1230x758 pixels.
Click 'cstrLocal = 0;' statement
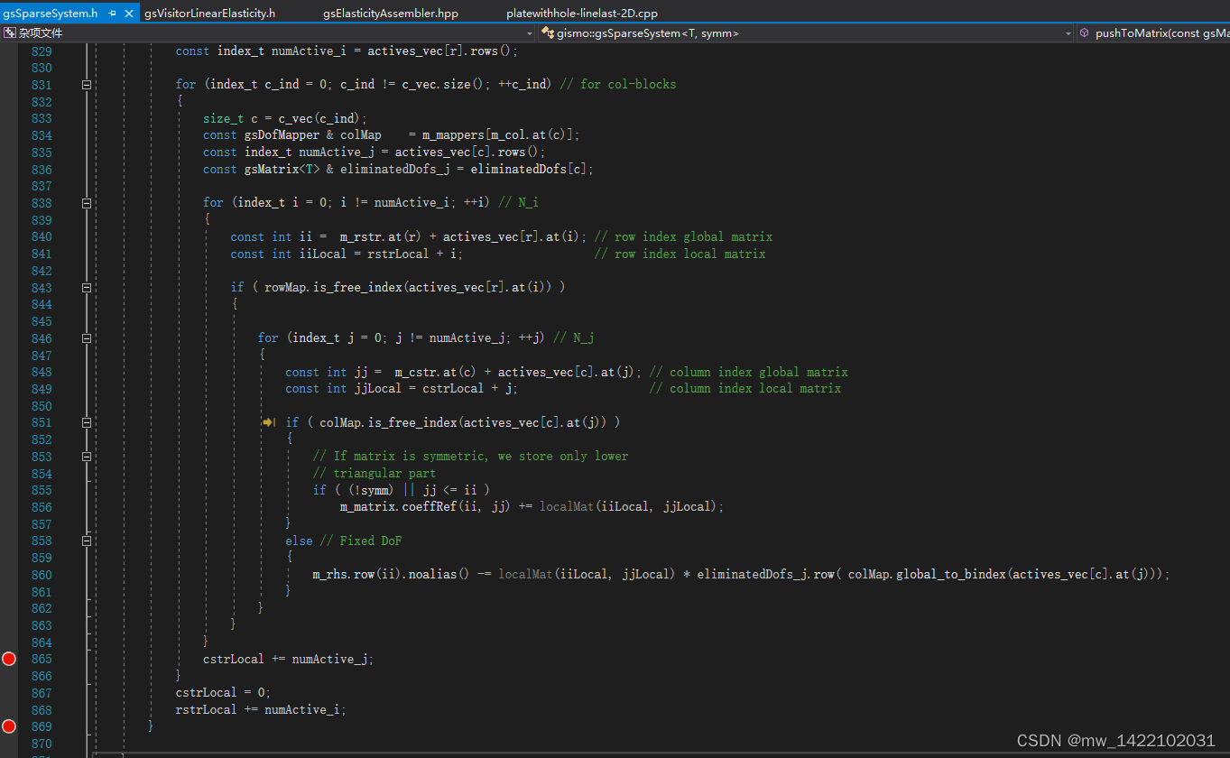pos(223,693)
